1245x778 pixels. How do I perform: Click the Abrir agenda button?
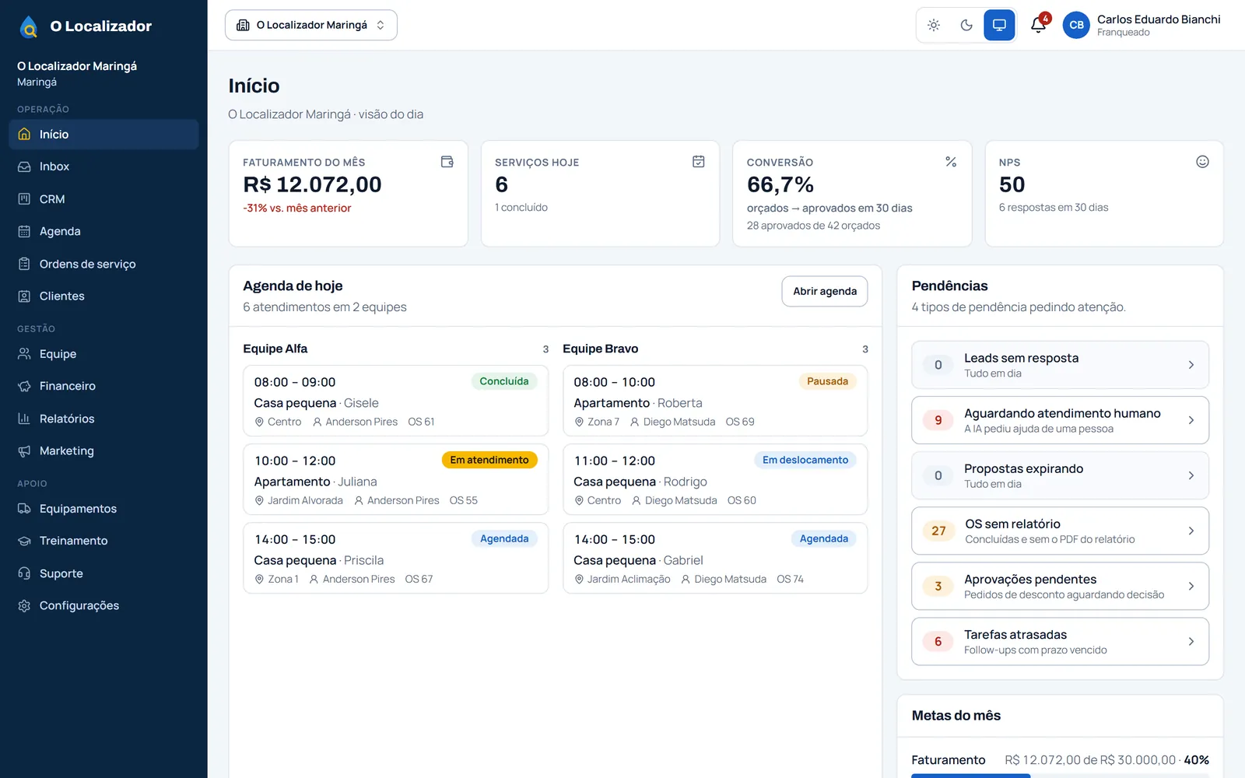pos(825,291)
